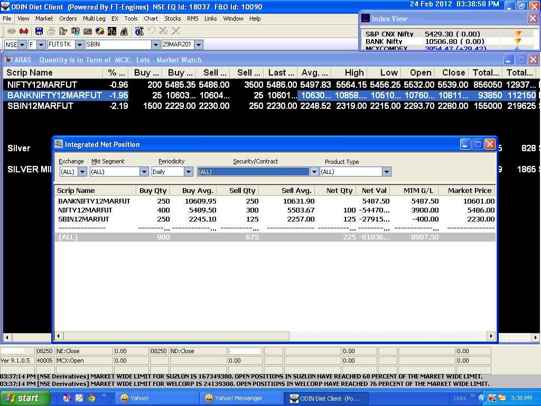Expand the 29MAR201 expiry date dropdown

pyautogui.click(x=199, y=44)
